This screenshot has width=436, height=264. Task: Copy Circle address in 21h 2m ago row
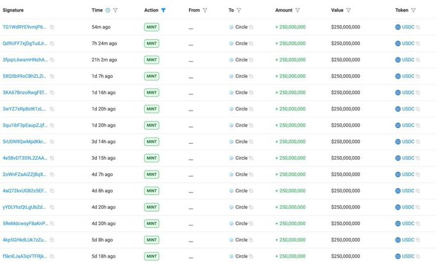(x=251, y=60)
